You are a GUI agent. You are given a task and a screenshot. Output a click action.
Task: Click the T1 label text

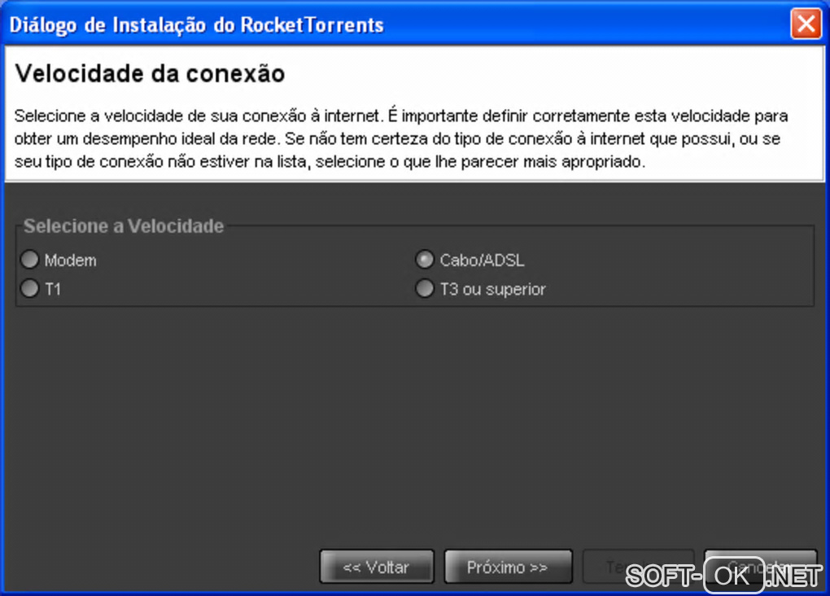pyautogui.click(x=53, y=289)
